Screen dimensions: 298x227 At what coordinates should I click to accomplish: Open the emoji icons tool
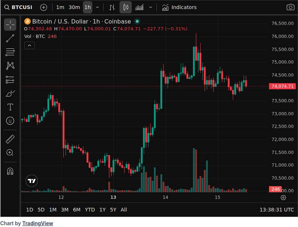10,121
